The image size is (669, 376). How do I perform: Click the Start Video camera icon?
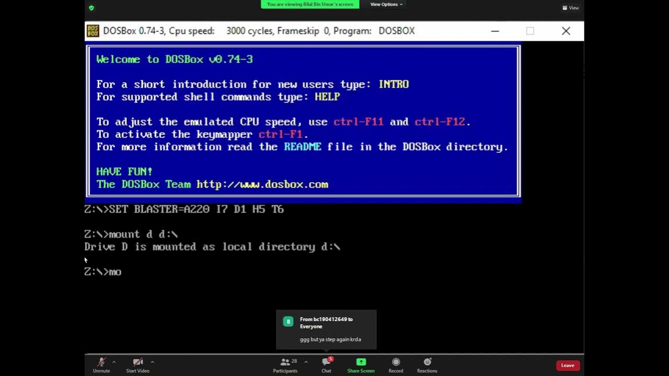[x=138, y=362]
